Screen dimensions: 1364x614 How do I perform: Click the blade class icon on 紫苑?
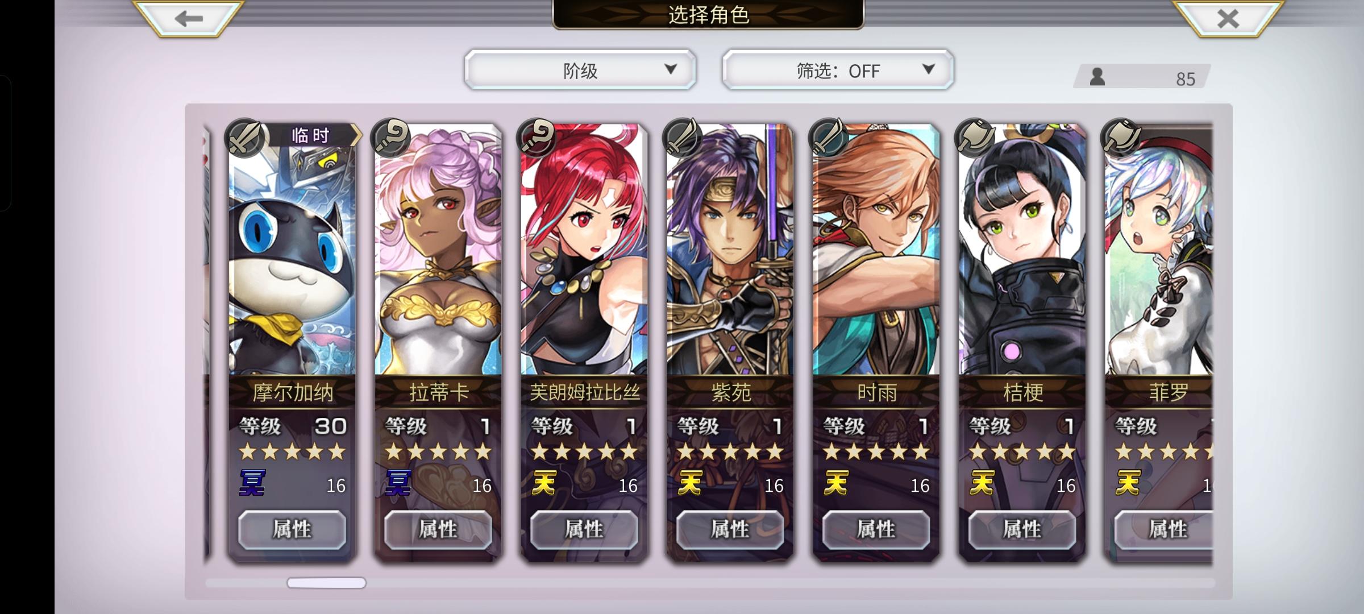pyautogui.click(x=683, y=138)
